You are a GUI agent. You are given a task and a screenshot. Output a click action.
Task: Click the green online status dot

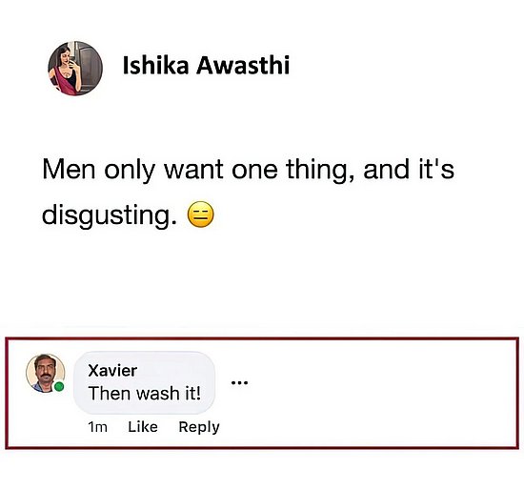[x=59, y=387]
